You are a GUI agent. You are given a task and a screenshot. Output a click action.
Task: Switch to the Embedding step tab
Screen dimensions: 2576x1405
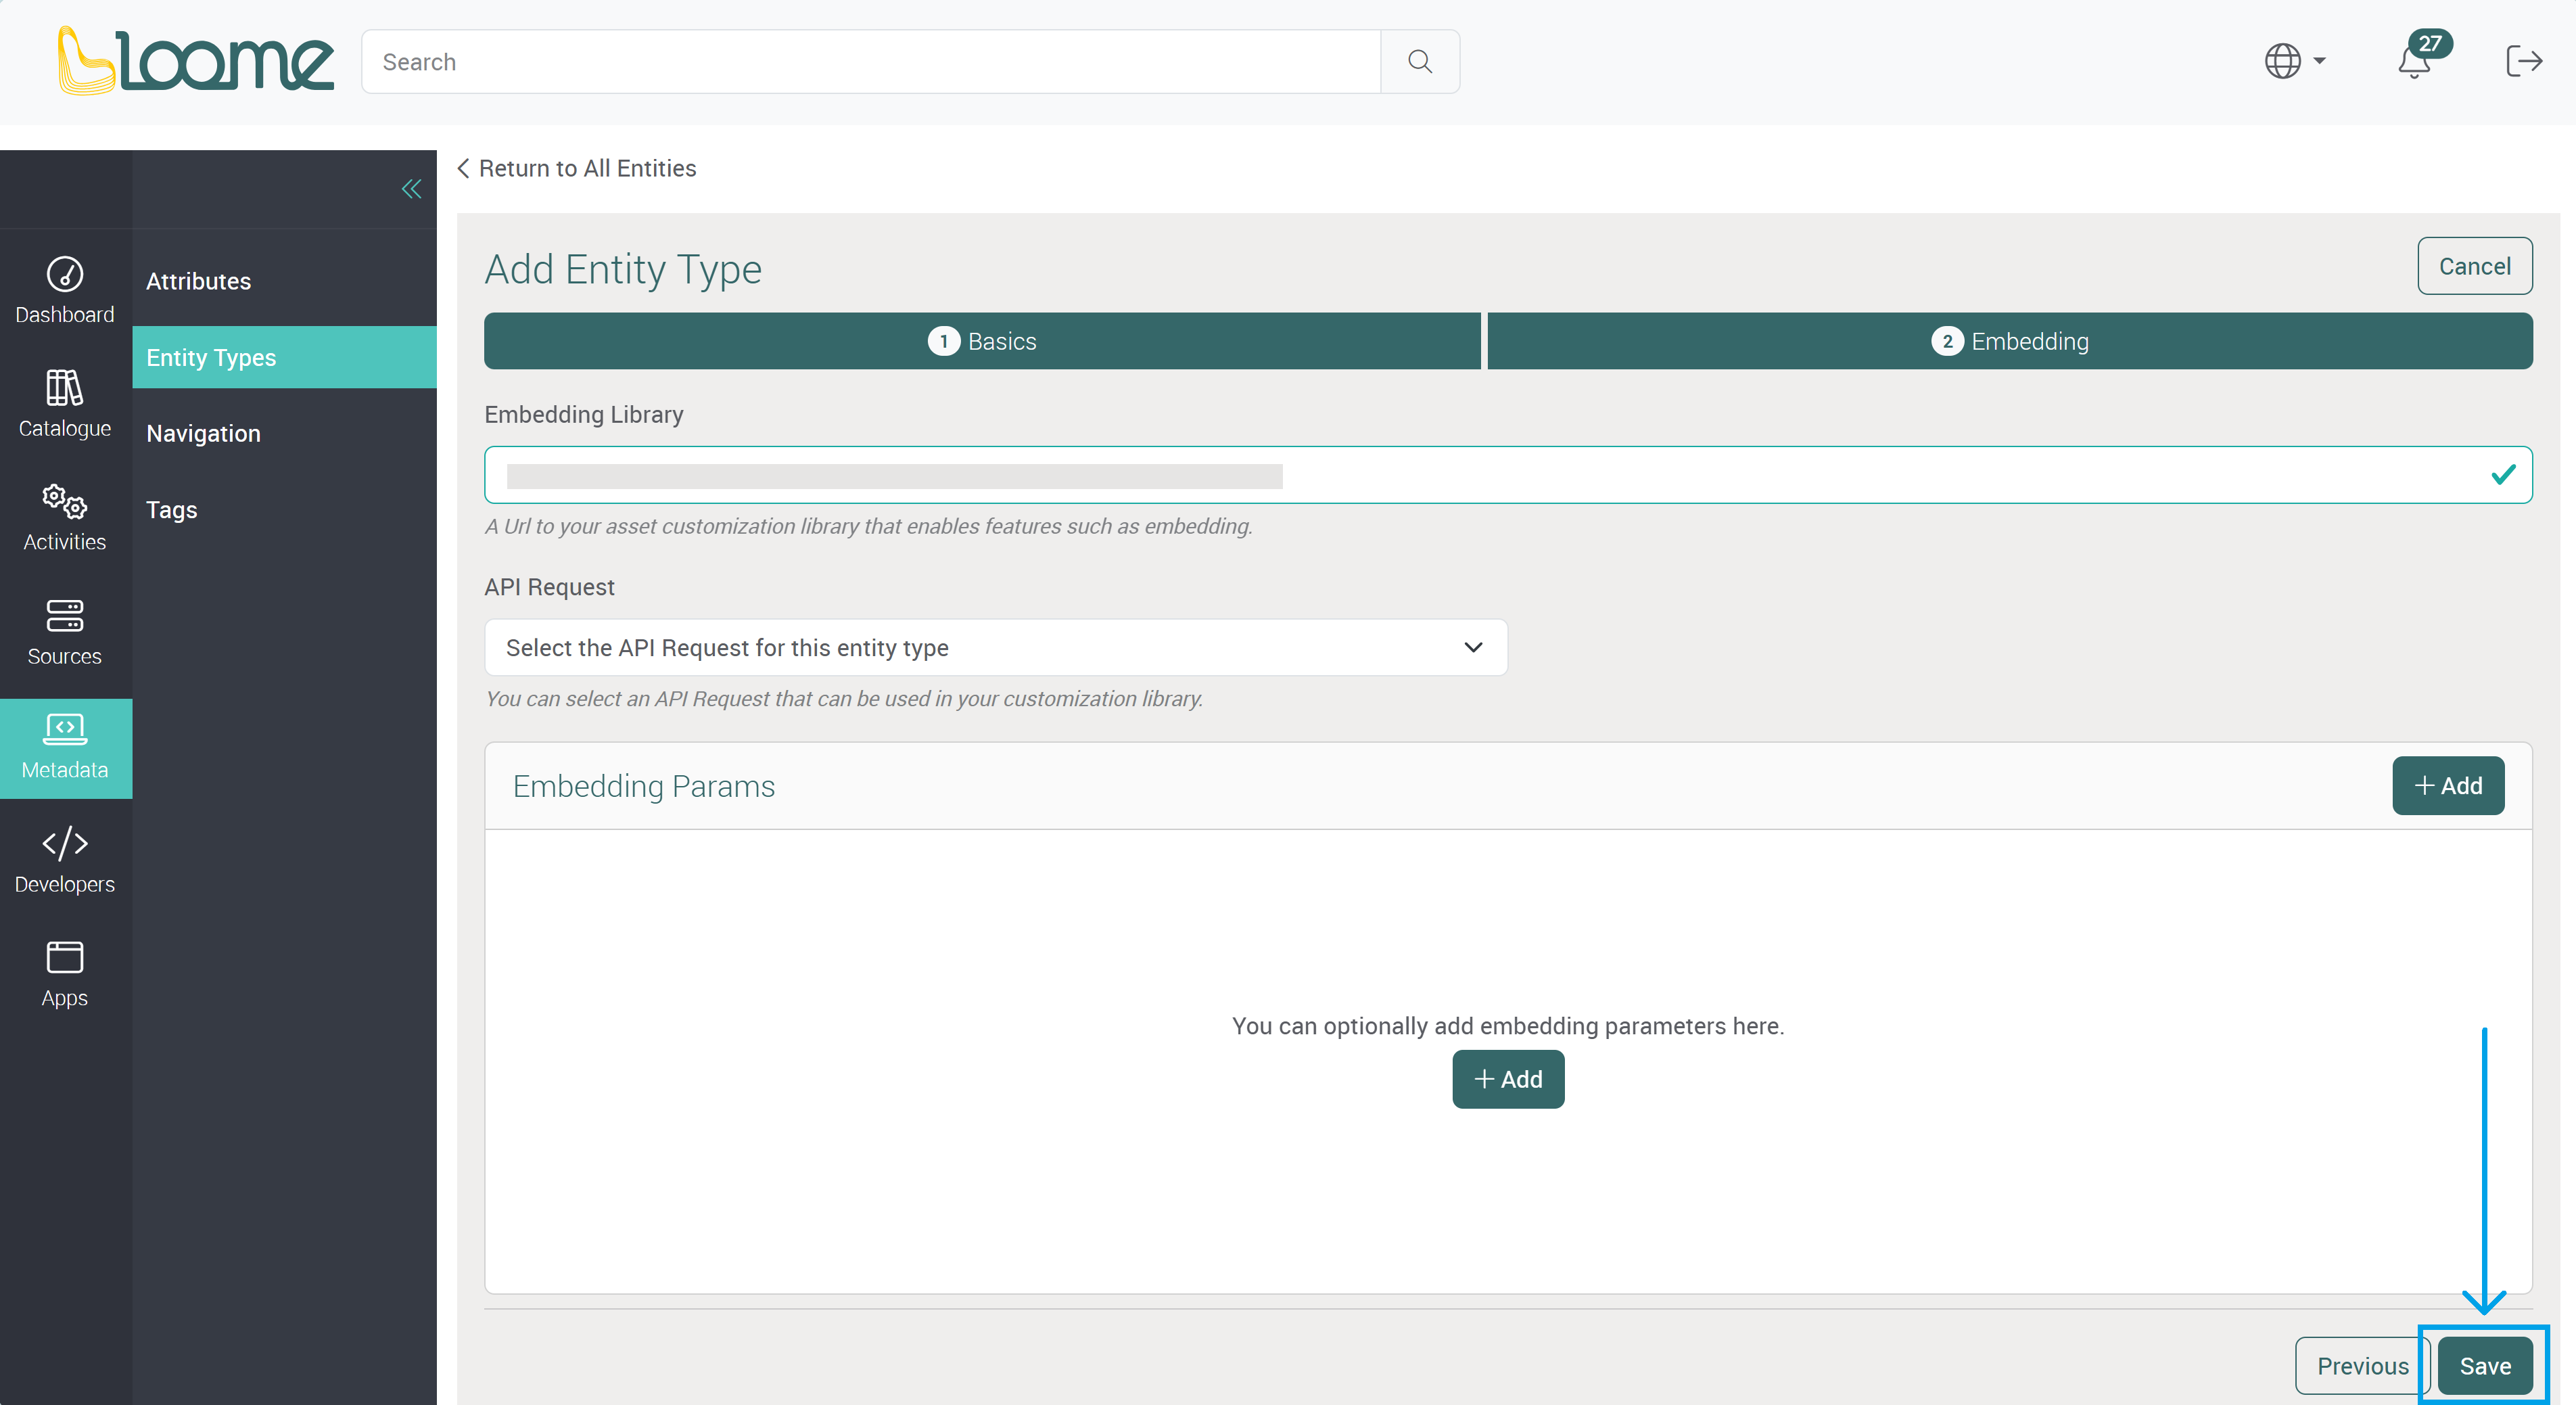[x=2010, y=341]
